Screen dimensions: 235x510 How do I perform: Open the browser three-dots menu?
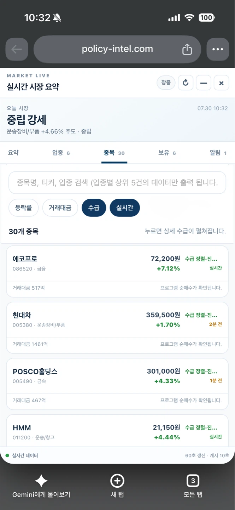click(x=218, y=49)
